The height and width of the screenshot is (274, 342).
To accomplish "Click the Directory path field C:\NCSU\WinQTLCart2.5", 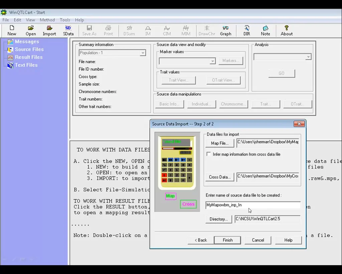I will 268,219.
